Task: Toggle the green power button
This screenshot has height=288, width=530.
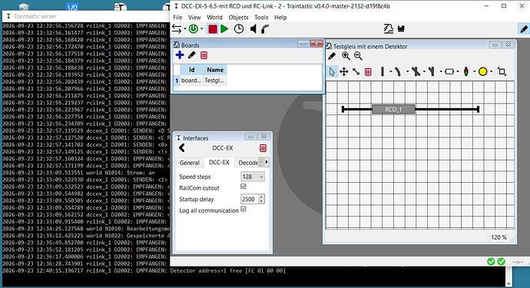Action: (x=194, y=29)
